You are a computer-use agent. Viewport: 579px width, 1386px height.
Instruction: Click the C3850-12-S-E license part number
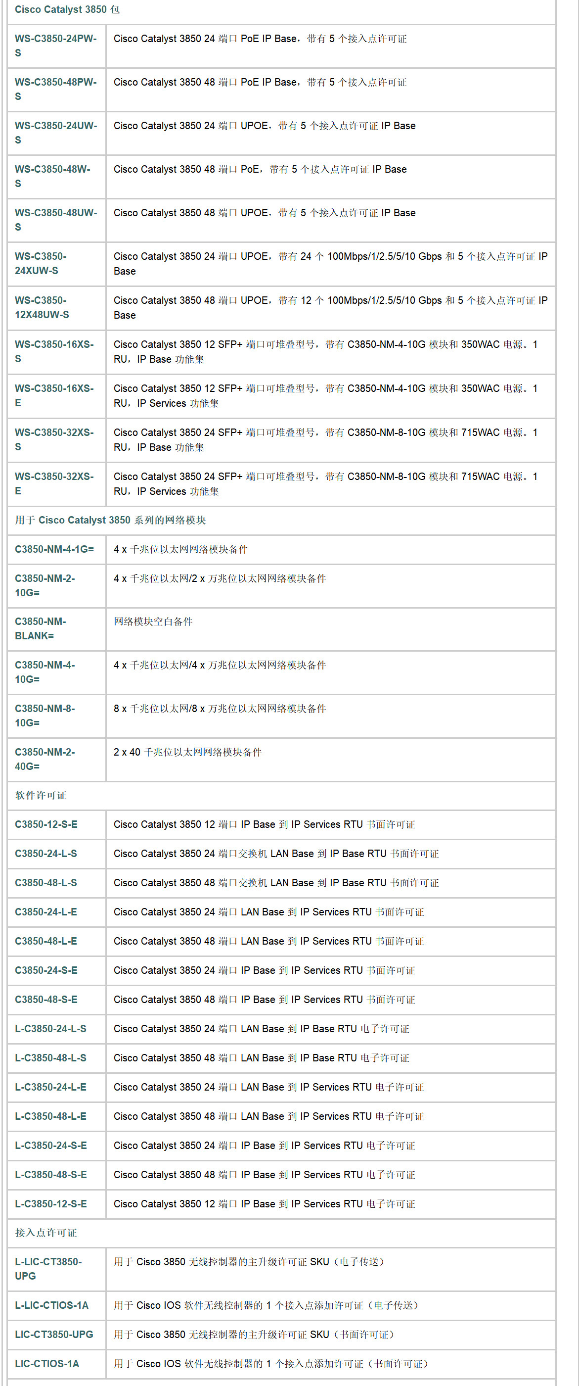(46, 825)
